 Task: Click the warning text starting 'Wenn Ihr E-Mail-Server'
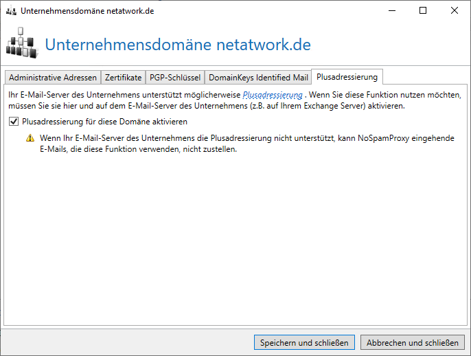(247, 144)
